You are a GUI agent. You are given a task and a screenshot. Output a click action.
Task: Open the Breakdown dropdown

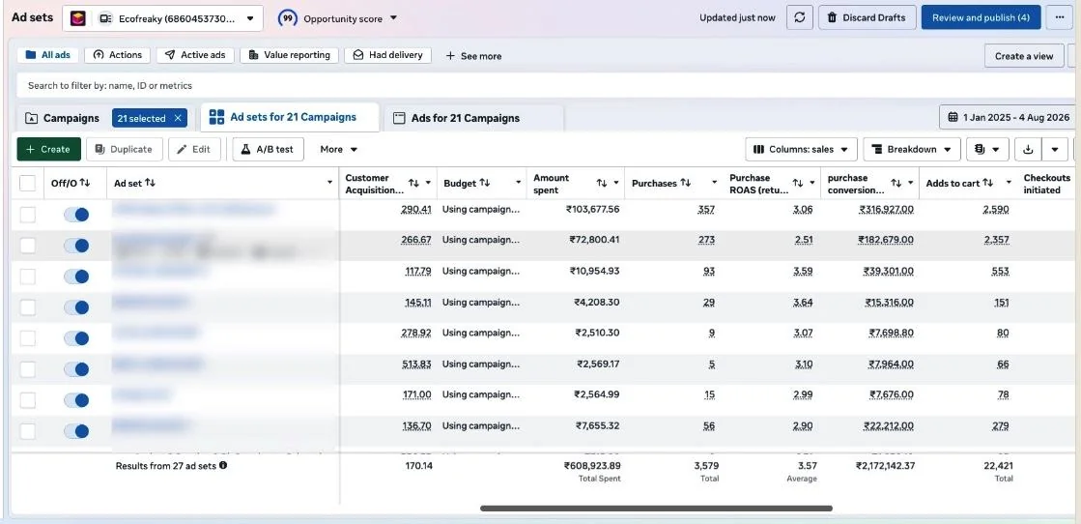click(x=911, y=149)
